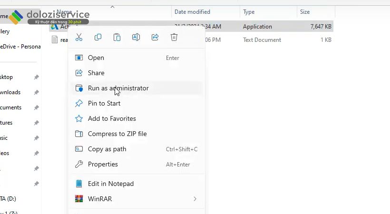Click the shield icon beside Run as administrator

coord(79,88)
